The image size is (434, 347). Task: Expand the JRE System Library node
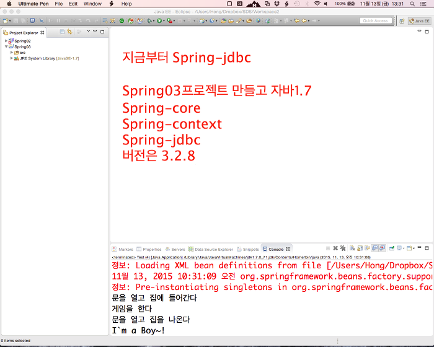(12, 58)
